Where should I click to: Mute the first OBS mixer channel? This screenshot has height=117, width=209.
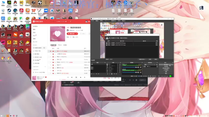[138, 67]
